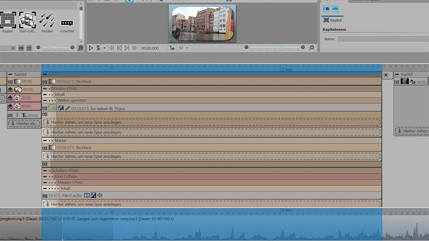Click the pen icon on bg nature track
429x241 pixels.
click(68, 108)
